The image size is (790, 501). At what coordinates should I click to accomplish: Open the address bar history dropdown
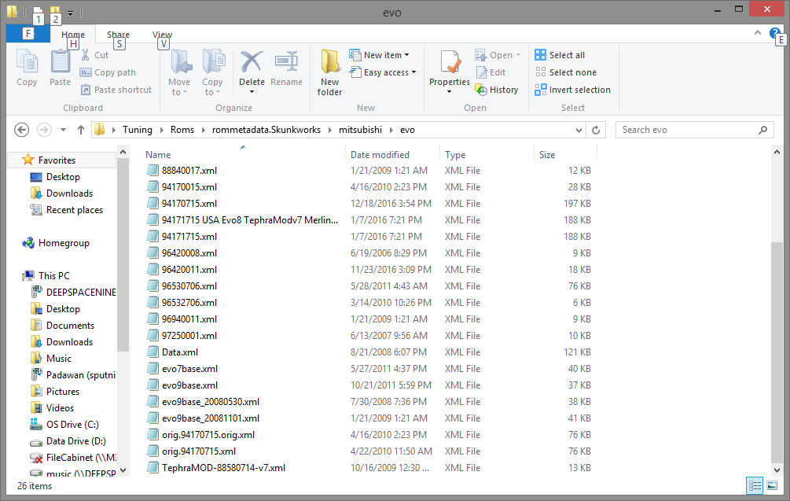pyautogui.click(x=580, y=130)
